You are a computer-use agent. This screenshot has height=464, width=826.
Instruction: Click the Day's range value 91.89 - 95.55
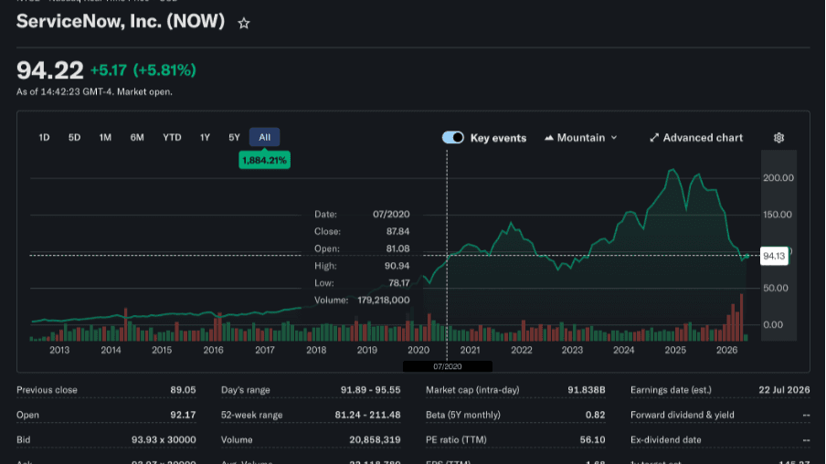click(370, 390)
